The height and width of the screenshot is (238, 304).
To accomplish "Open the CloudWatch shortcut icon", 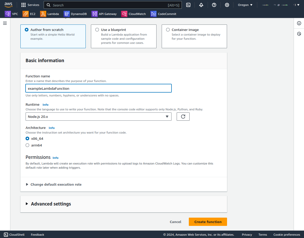I will [124, 14].
